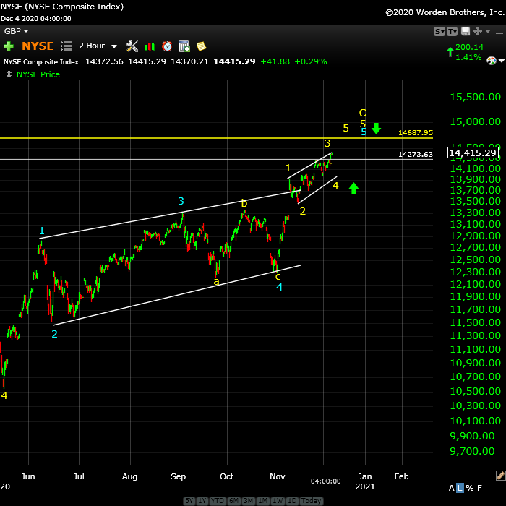Select the 5Y time range

click(x=189, y=501)
